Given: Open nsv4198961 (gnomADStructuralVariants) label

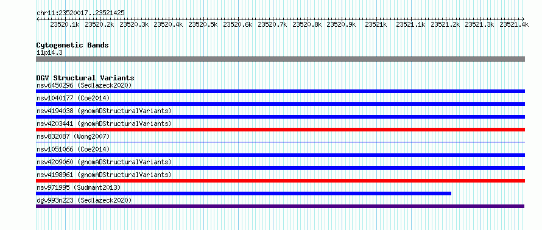Looking at the screenshot, I should 104,175.
